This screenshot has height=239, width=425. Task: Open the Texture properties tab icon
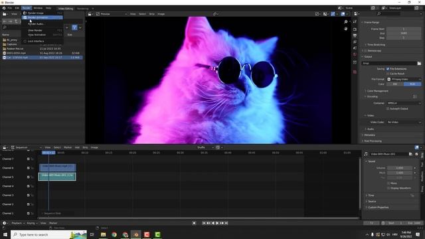click(x=355, y=72)
